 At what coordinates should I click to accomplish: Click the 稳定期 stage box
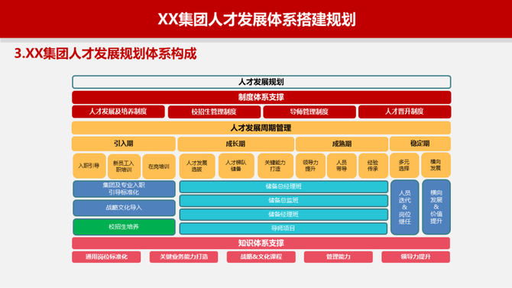(x=420, y=144)
